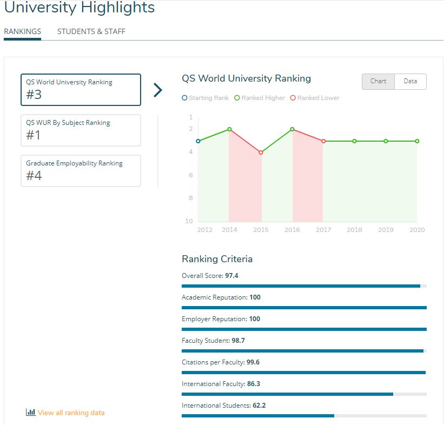Switch to the STUDENTS & STAFF tab

click(x=91, y=31)
